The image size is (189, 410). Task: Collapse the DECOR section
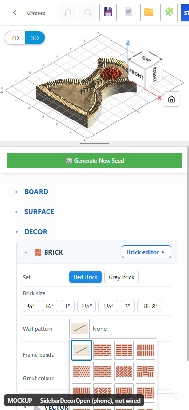coord(36,232)
